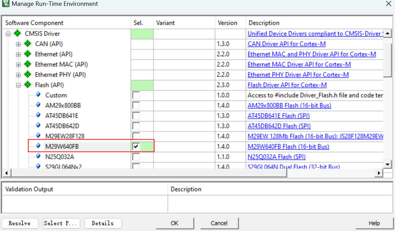Click the CAN (API) green diamond icon
Viewport: 395px width, 231px height.
[28, 44]
